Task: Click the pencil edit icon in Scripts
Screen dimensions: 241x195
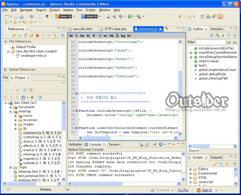Action: (215, 164)
